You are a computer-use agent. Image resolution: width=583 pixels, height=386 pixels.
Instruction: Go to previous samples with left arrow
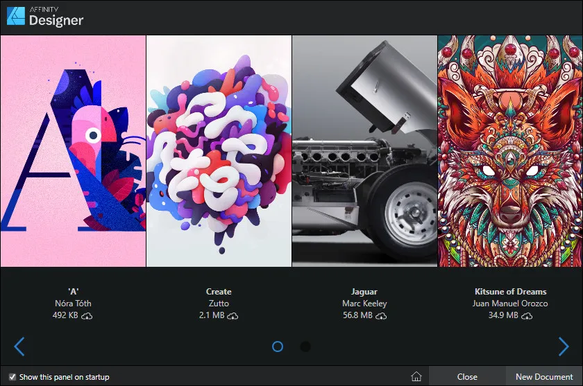point(19,346)
